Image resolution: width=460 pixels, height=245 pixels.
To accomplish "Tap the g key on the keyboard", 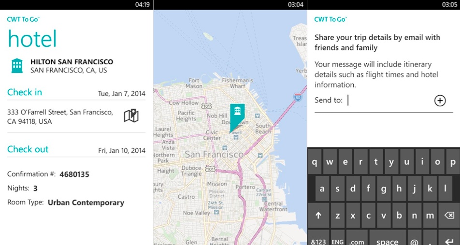I will pos(384,188).
